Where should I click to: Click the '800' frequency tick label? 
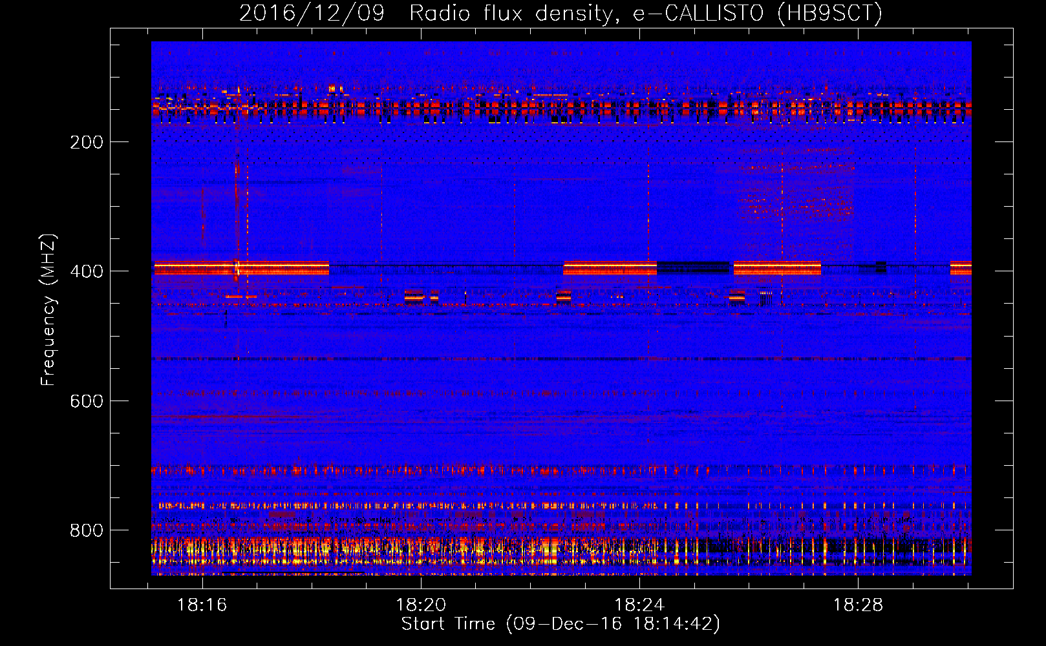click(87, 530)
